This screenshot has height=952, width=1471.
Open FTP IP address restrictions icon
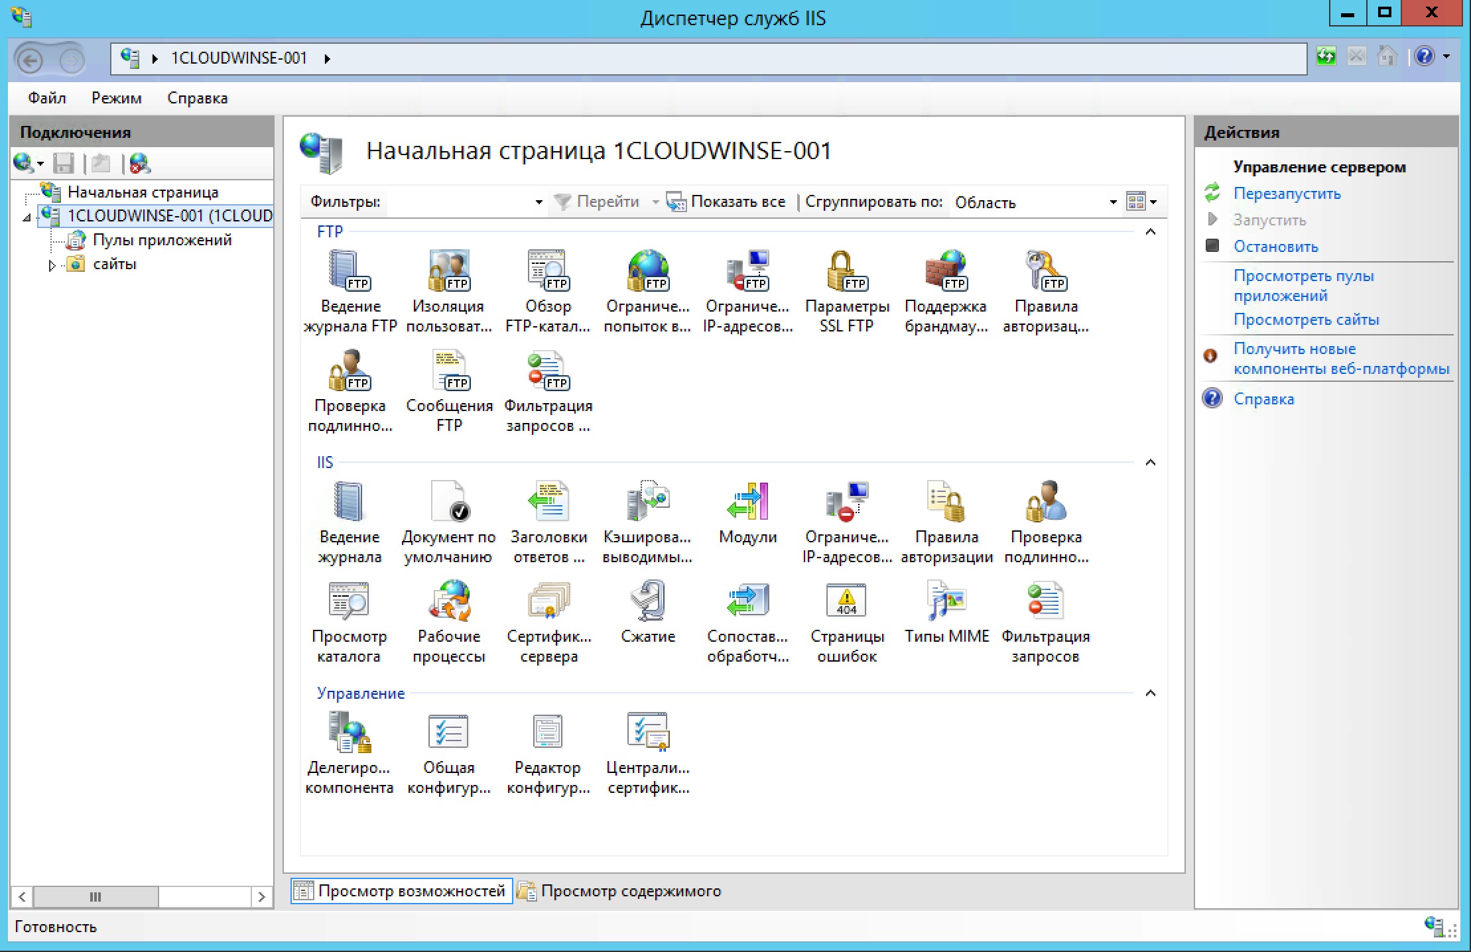[747, 292]
